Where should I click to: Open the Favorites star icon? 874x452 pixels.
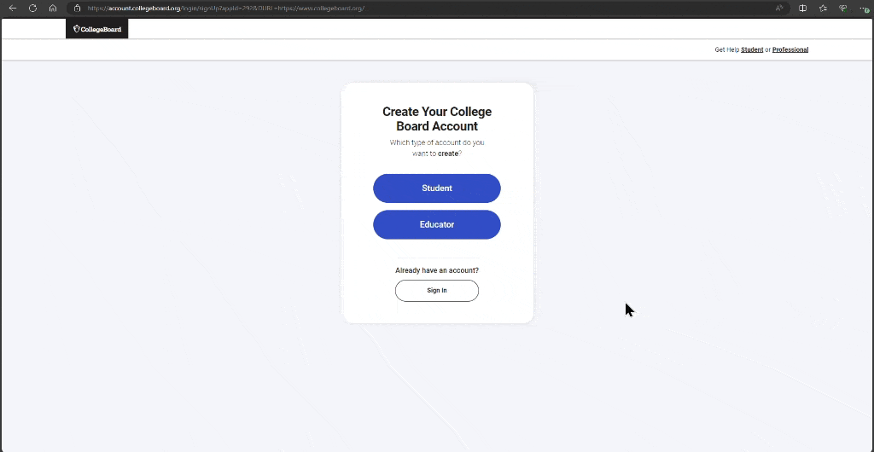pos(824,9)
